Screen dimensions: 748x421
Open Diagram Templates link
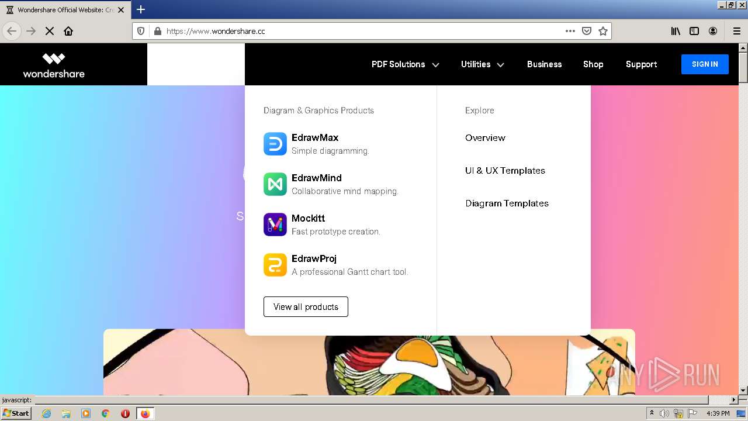[x=507, y=203]
